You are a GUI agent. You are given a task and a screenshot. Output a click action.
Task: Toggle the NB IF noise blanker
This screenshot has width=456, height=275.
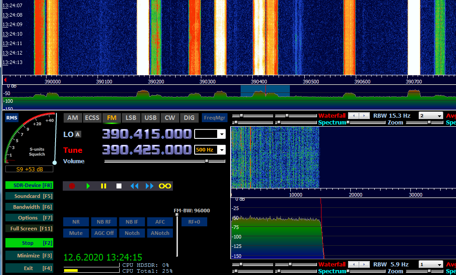[132, 222]
